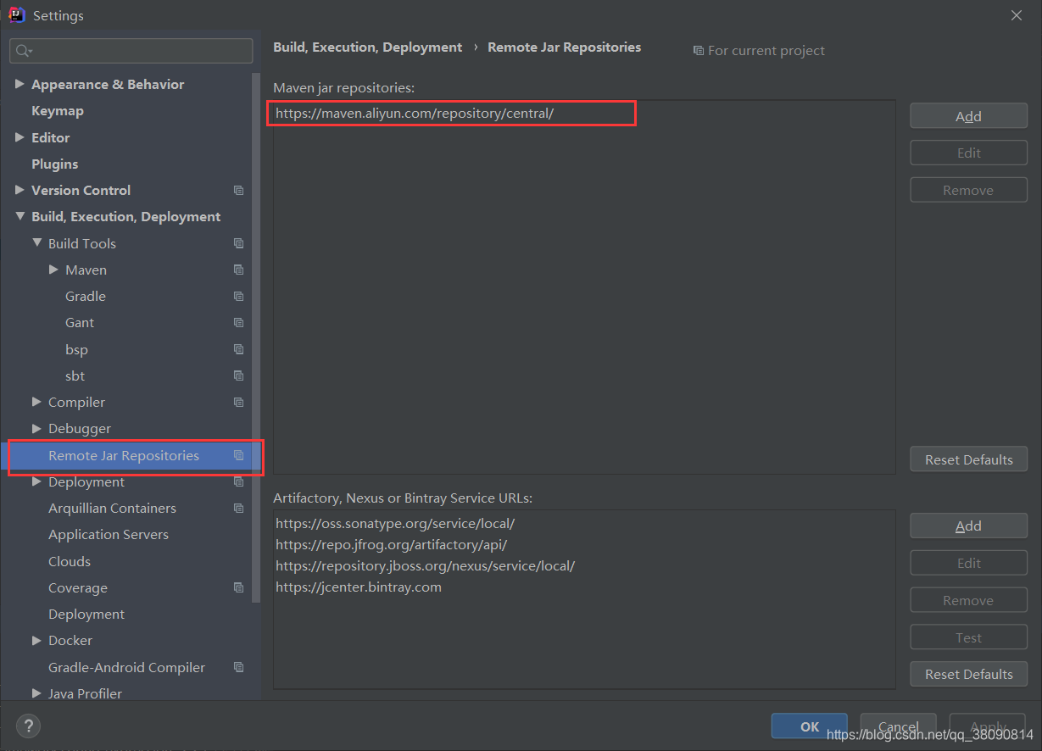Collapse the Build Tools node

[x=36, y=243]
